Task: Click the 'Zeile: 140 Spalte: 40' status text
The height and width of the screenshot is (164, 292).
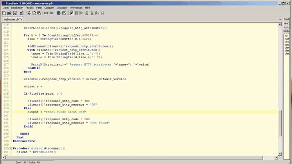Action: click(x=27, y=162)
